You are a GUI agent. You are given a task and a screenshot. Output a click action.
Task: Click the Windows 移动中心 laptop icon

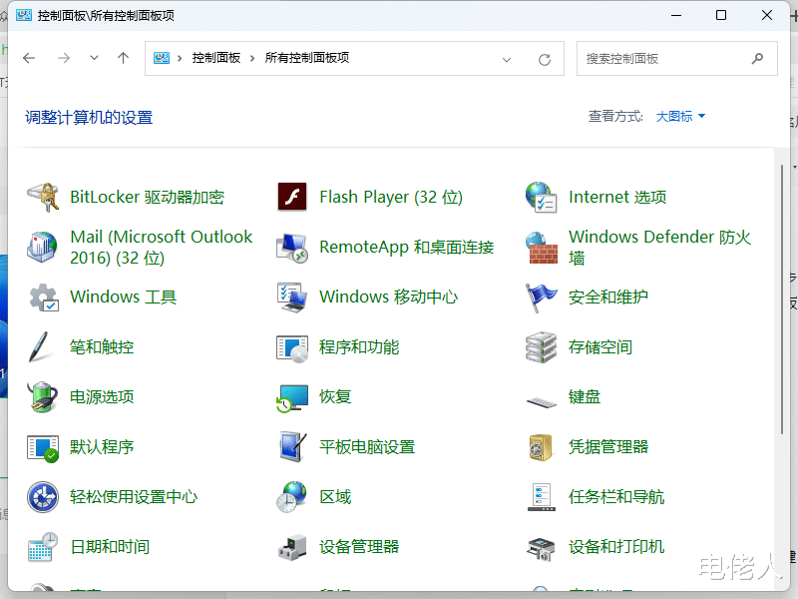292,297
